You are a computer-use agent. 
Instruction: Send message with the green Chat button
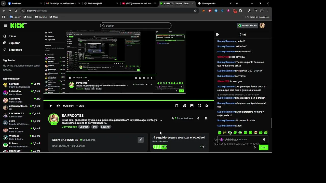263,147
